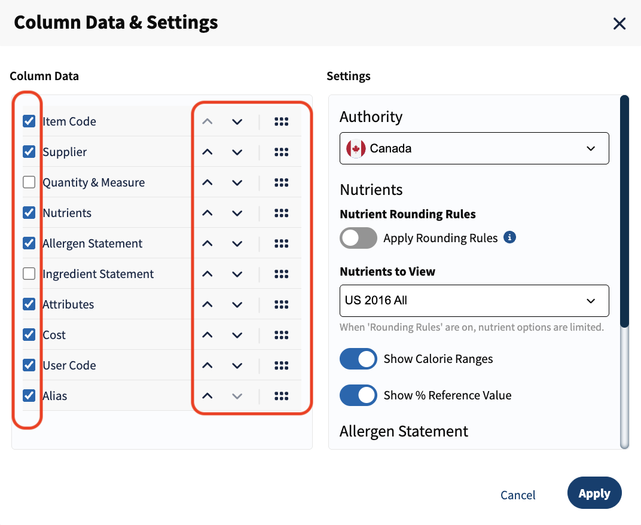
Task: Disable Show % Reference Value toggle
Action: tap(358, 395)
